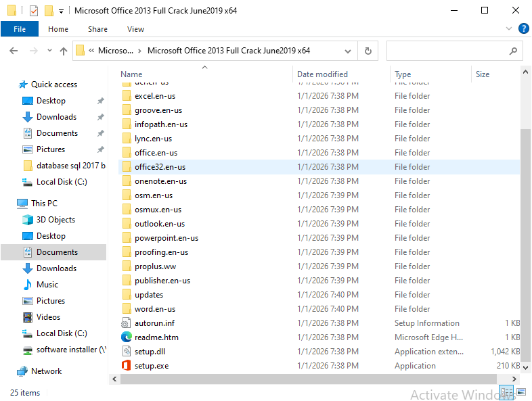The width and height of the screenshot is (532, 401).
Task: Click the osmux.en-us folder name
Action: pyautogui.click(x=158, y=210)
